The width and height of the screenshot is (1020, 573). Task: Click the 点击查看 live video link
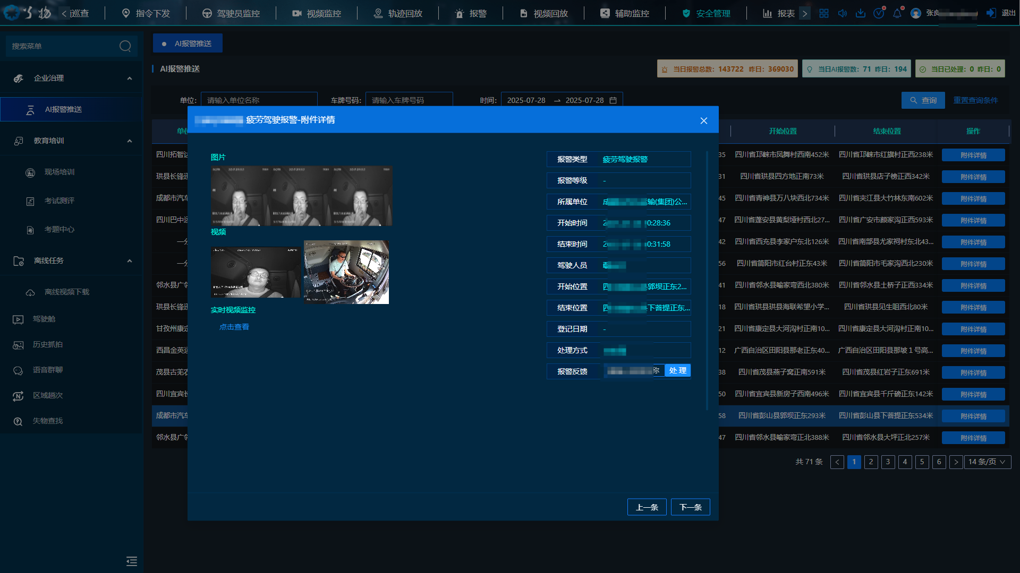click(234, 327)
